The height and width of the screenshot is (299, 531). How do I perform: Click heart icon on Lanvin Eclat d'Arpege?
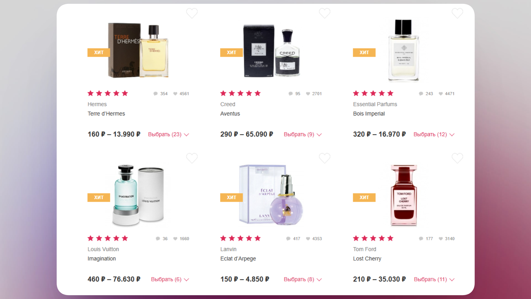pyautogui.click(x=324, y=158)
